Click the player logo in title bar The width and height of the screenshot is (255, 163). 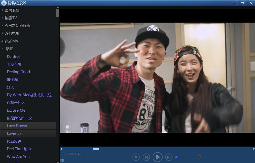click(x=4, y=3)
